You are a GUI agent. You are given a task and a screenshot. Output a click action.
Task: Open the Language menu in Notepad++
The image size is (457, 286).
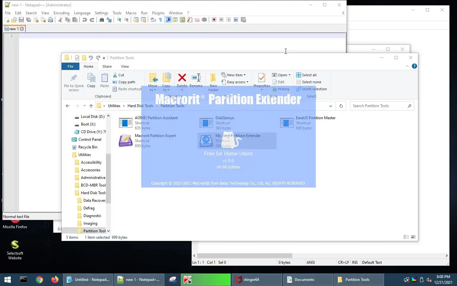point(82,13)
